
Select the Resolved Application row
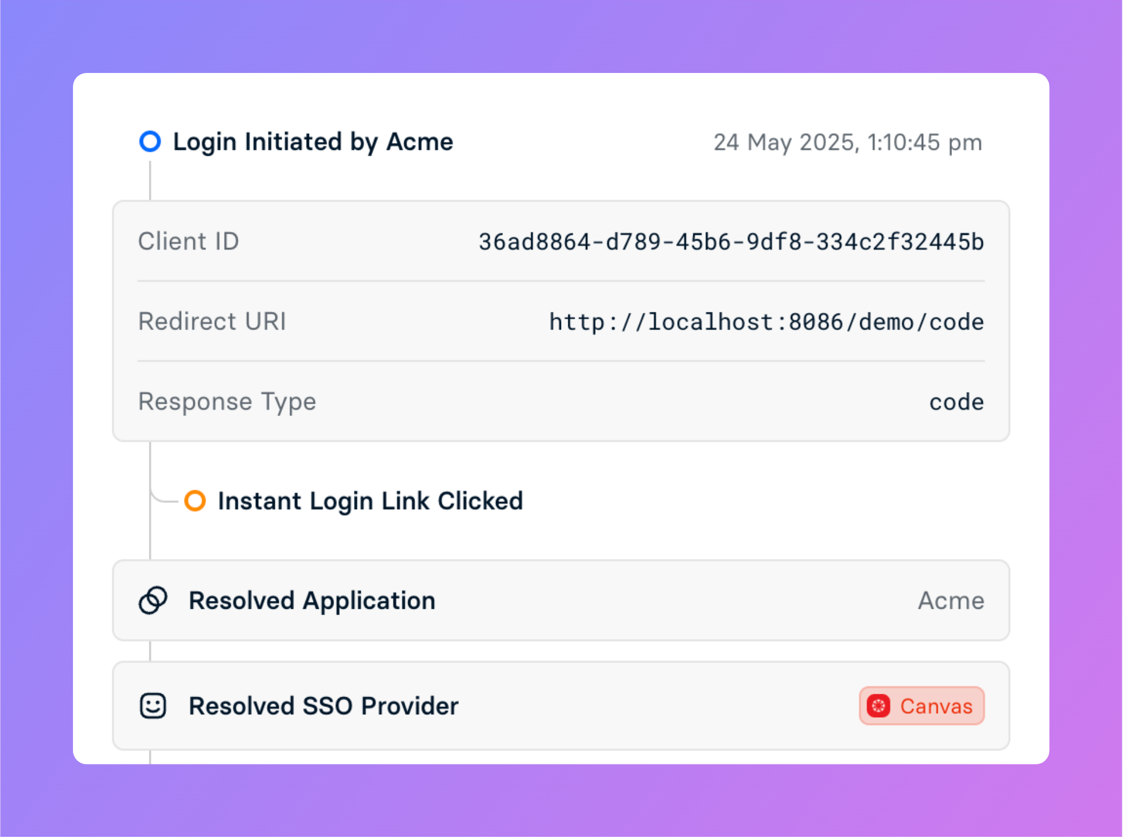pyautogui.click(x=561, y=600)
